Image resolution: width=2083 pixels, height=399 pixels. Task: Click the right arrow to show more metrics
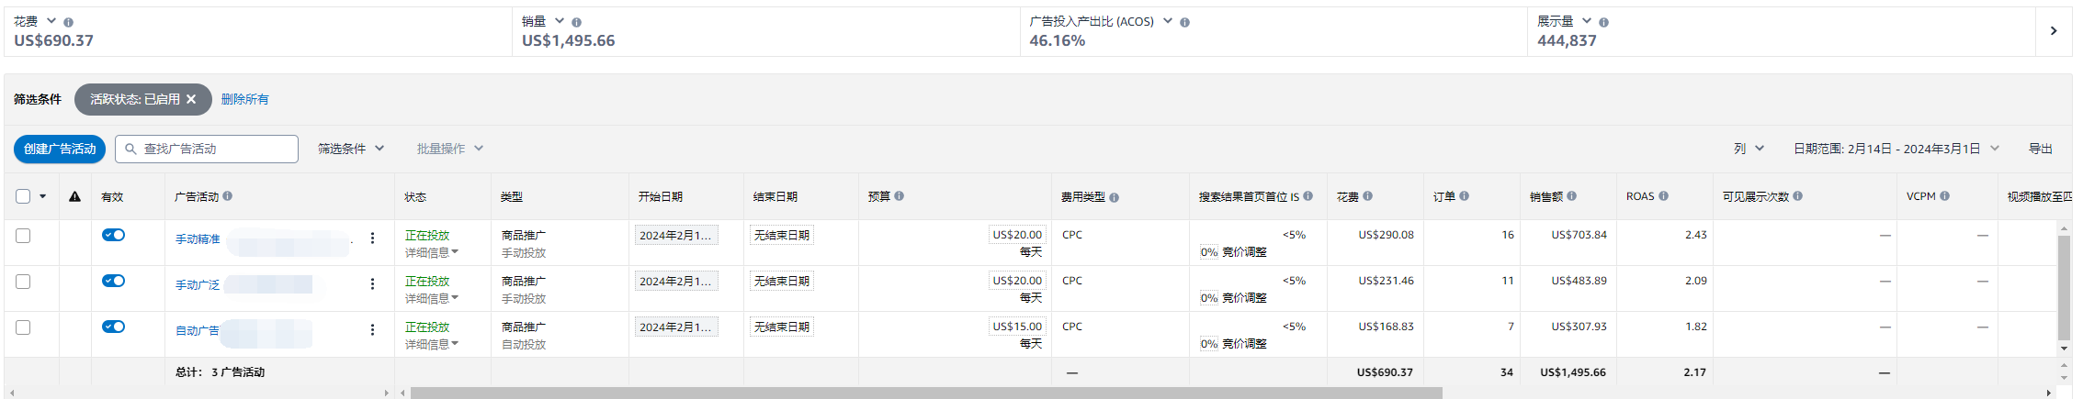coord(2054,31)
